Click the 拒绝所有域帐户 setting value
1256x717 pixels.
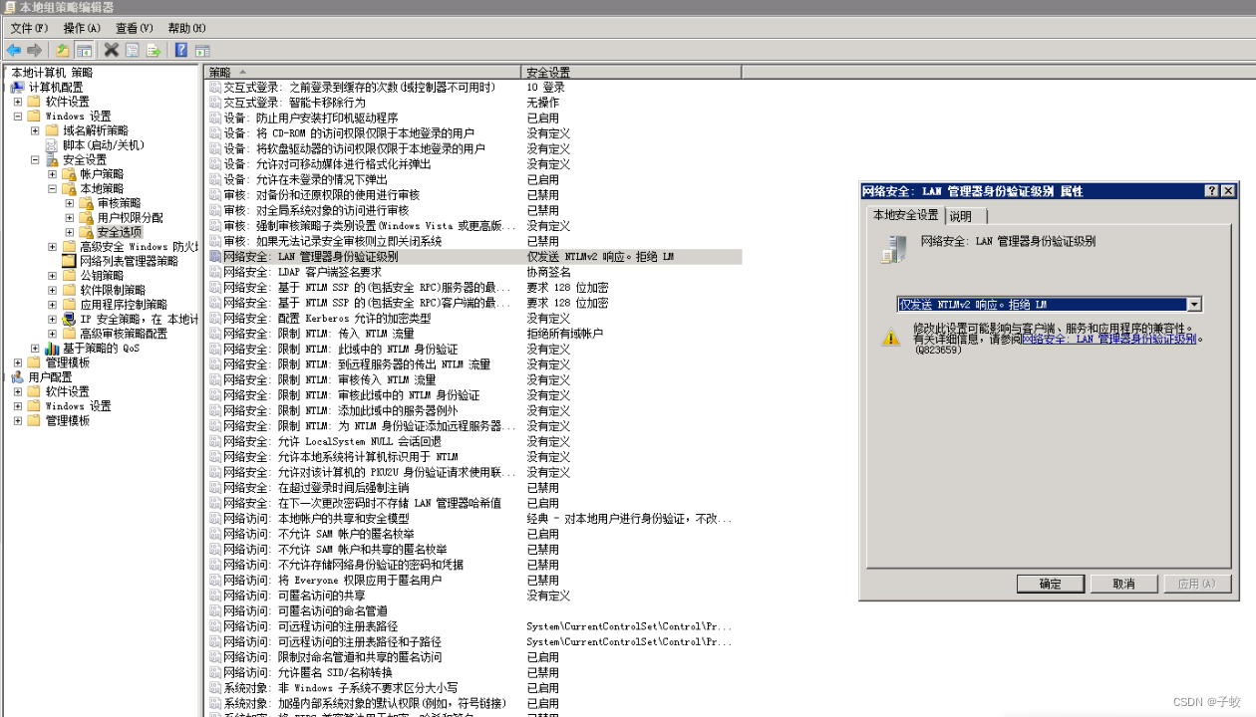coord(564,334)
